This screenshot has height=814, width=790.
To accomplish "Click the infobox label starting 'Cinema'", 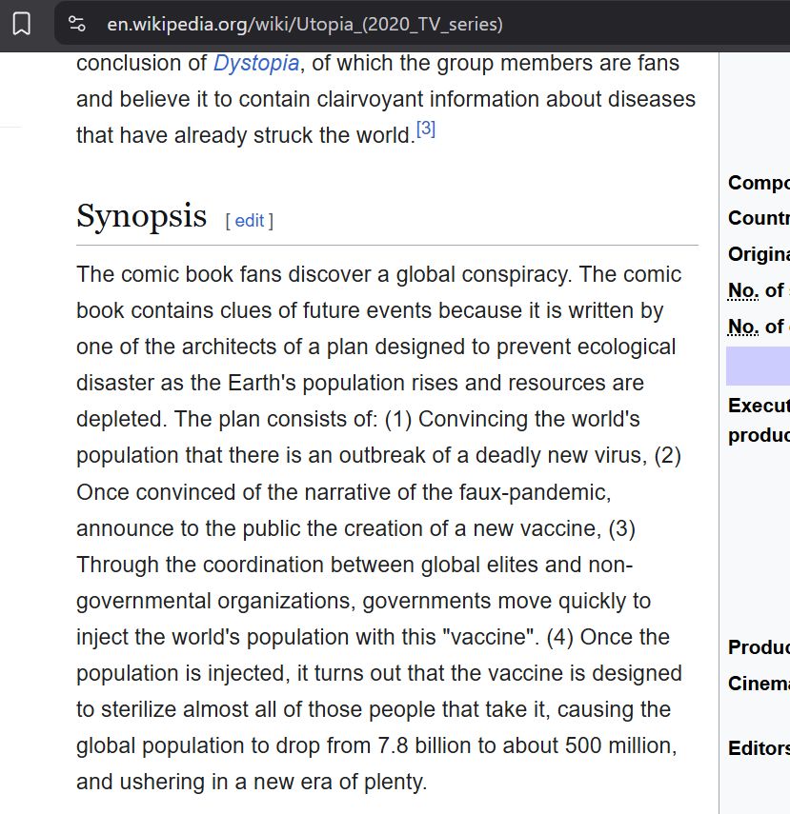I will point(759,684).
